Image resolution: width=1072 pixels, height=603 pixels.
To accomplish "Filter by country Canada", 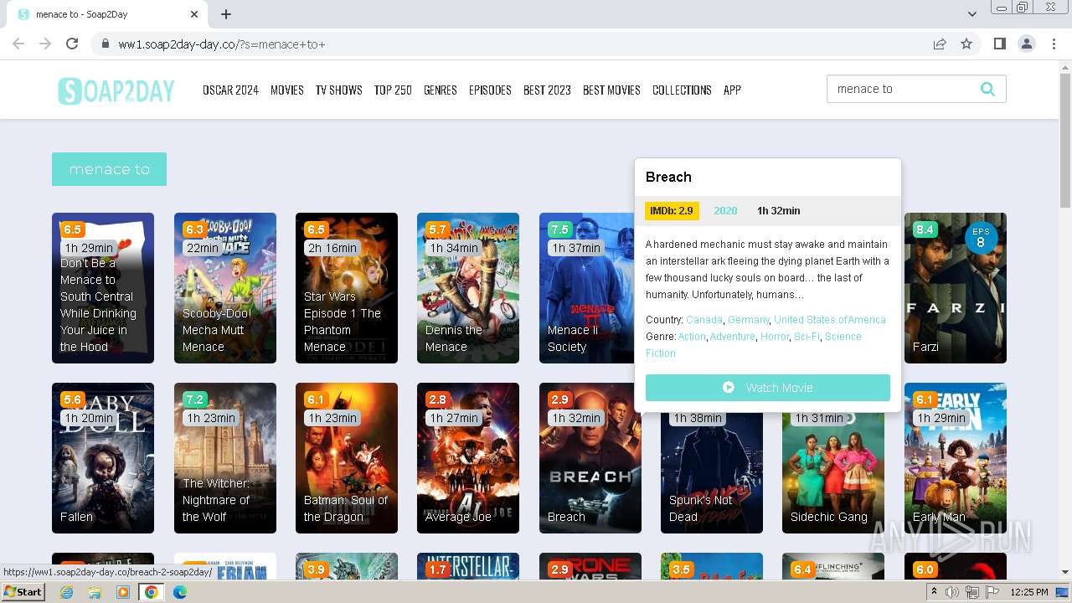I will 705,319.
